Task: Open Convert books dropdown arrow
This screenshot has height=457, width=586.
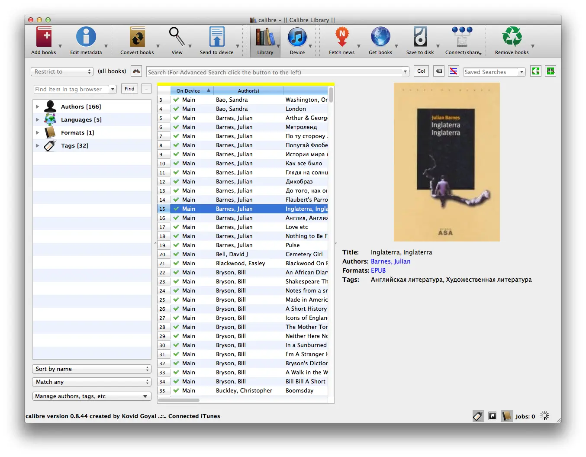Action: tap(158, 46)
